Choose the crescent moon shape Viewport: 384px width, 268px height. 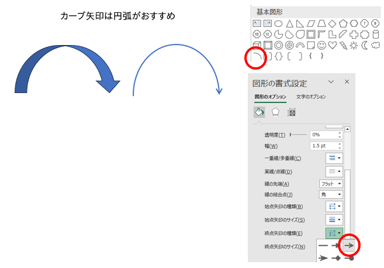coord(365,46)
